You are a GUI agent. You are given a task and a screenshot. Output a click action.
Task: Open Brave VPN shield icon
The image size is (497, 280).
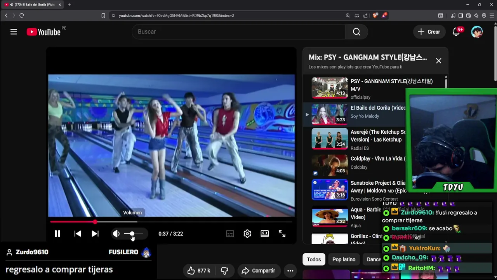(484, 16)
